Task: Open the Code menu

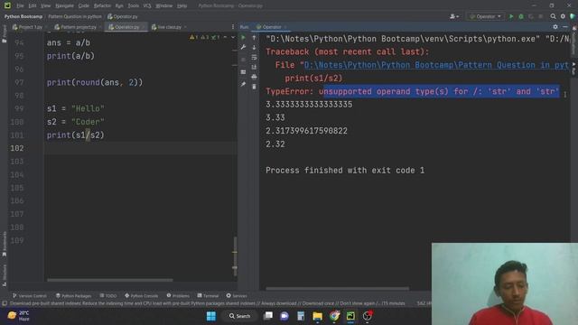Action: [84, 6]
